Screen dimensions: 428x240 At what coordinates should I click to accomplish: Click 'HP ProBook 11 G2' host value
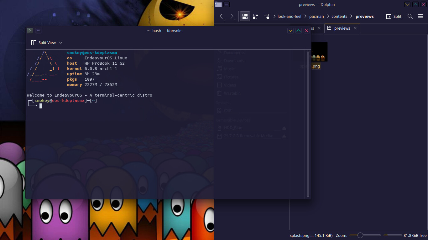[x=105, y=63]
